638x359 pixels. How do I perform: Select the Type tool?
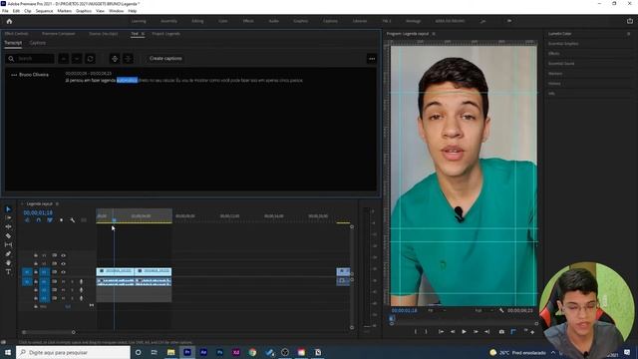[x=8, y=271]
